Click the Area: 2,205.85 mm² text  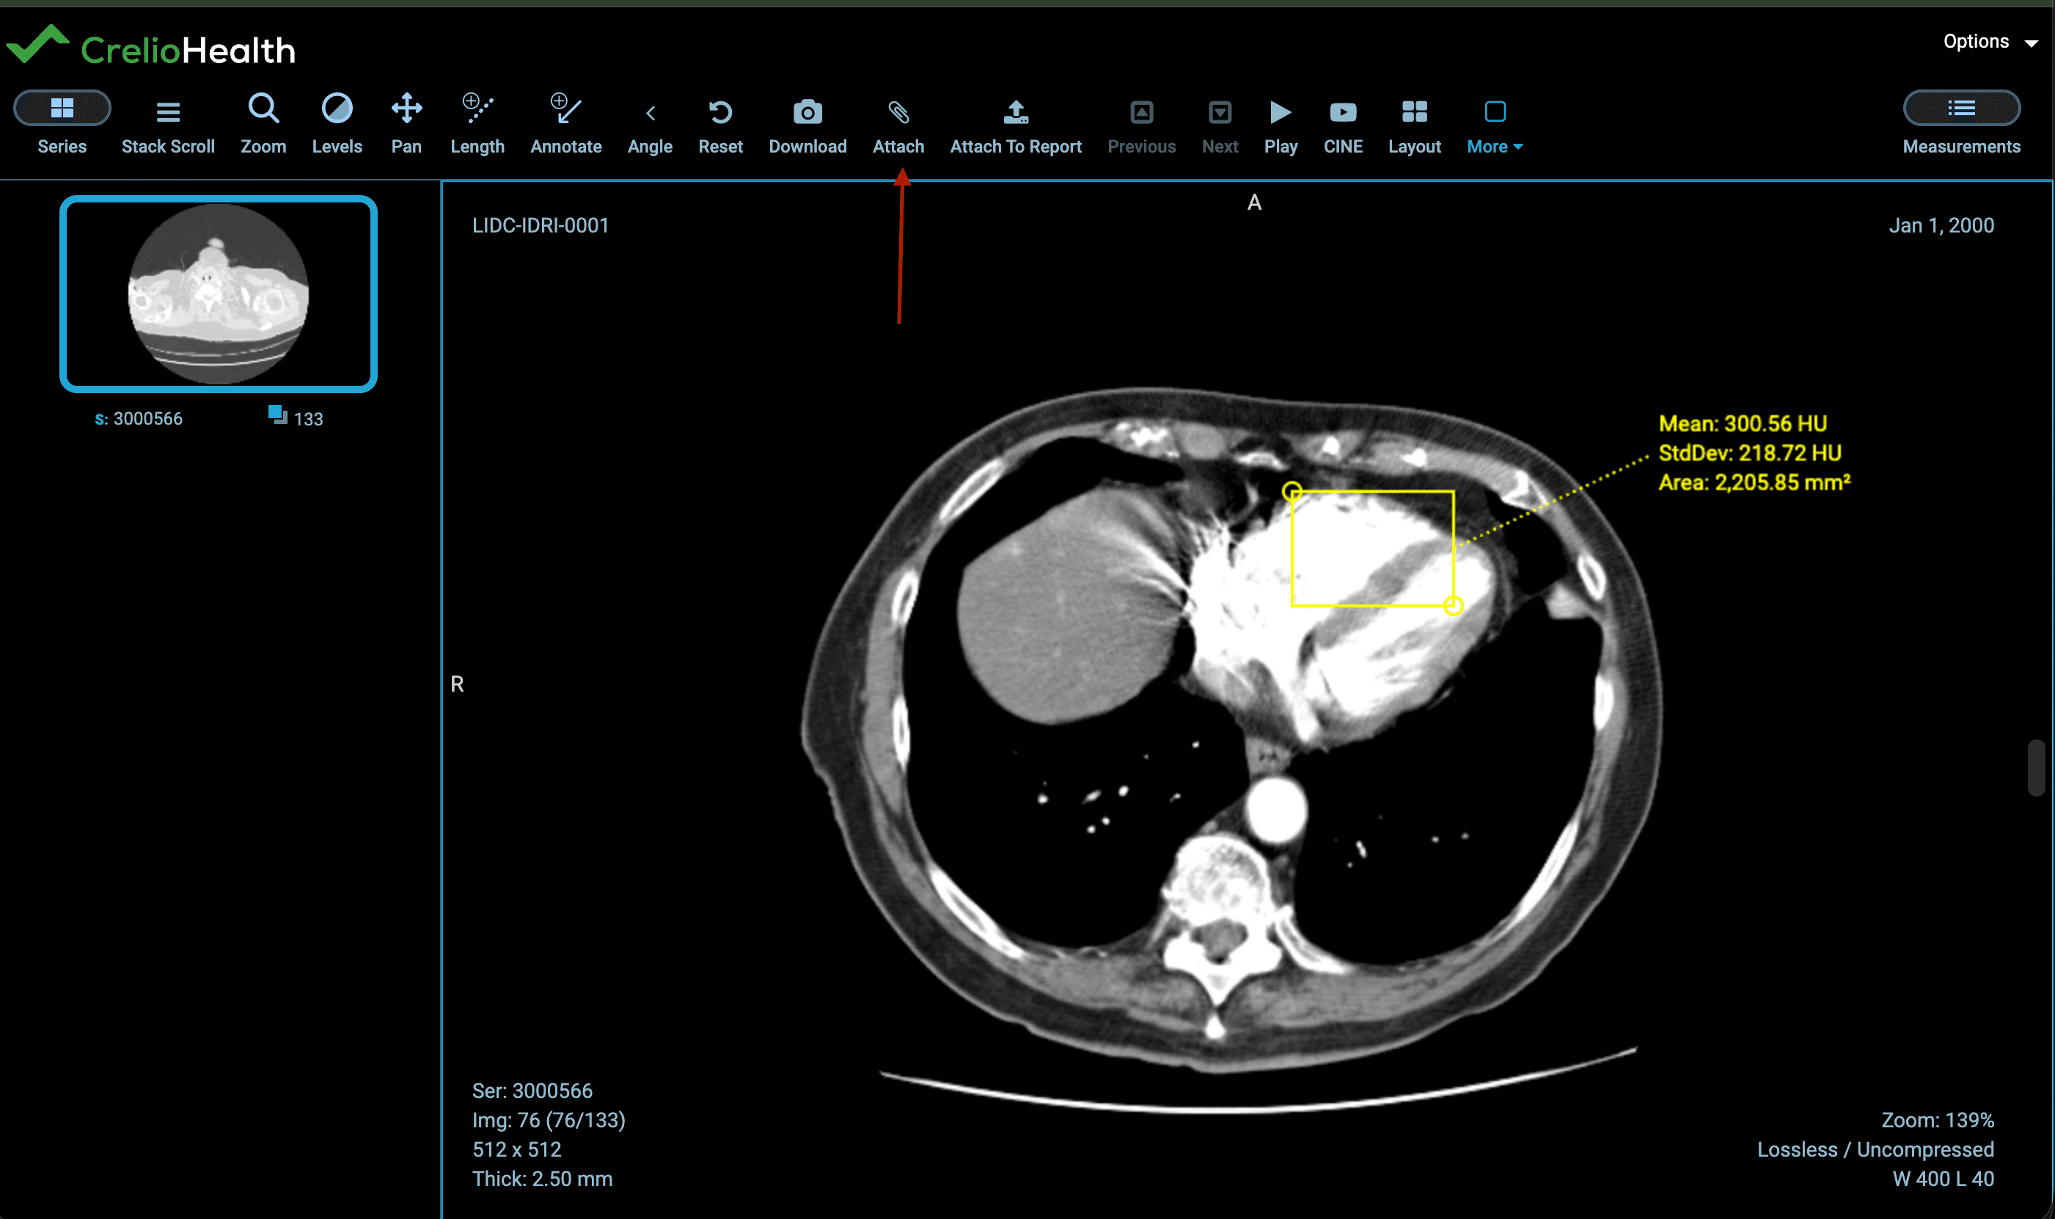coord(1754,482)
